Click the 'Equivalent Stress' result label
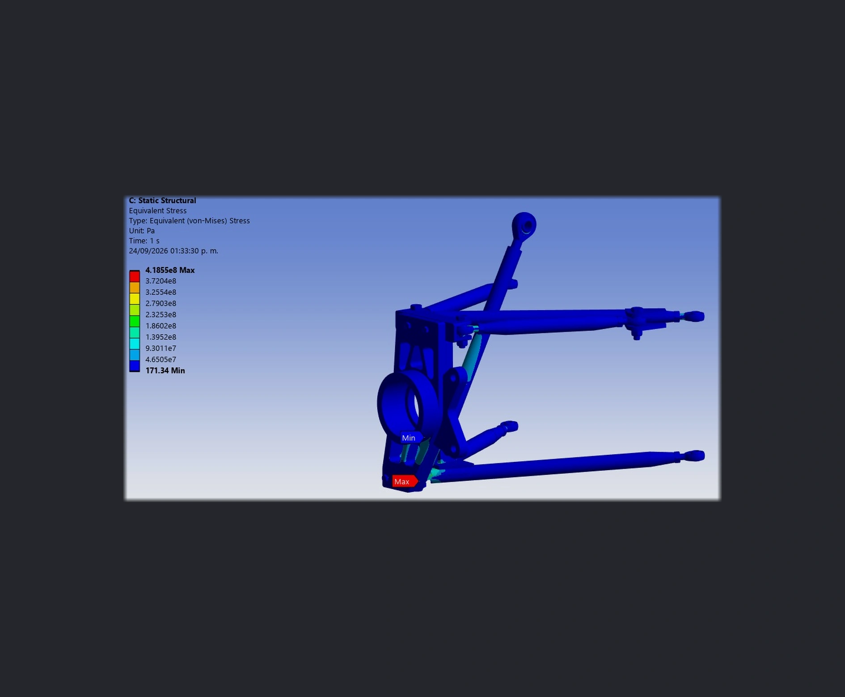This screenshot has width=845, height=697. [x=158, y=210]
